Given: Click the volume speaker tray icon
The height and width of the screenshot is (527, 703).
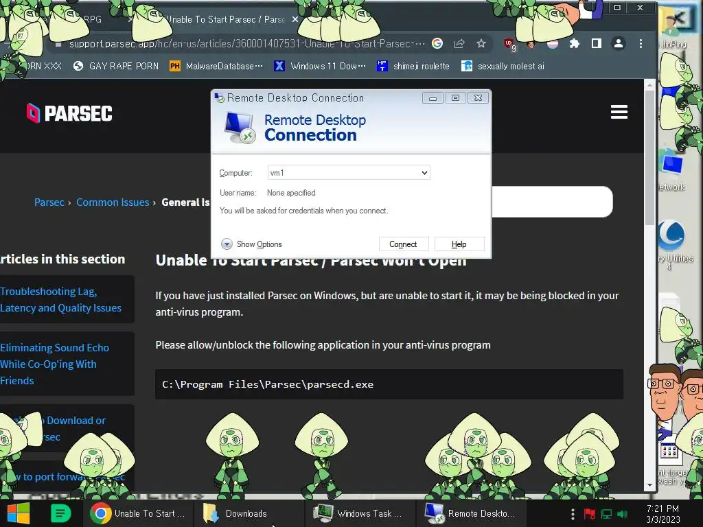Looking at the screenshot, I should [622, 513].
